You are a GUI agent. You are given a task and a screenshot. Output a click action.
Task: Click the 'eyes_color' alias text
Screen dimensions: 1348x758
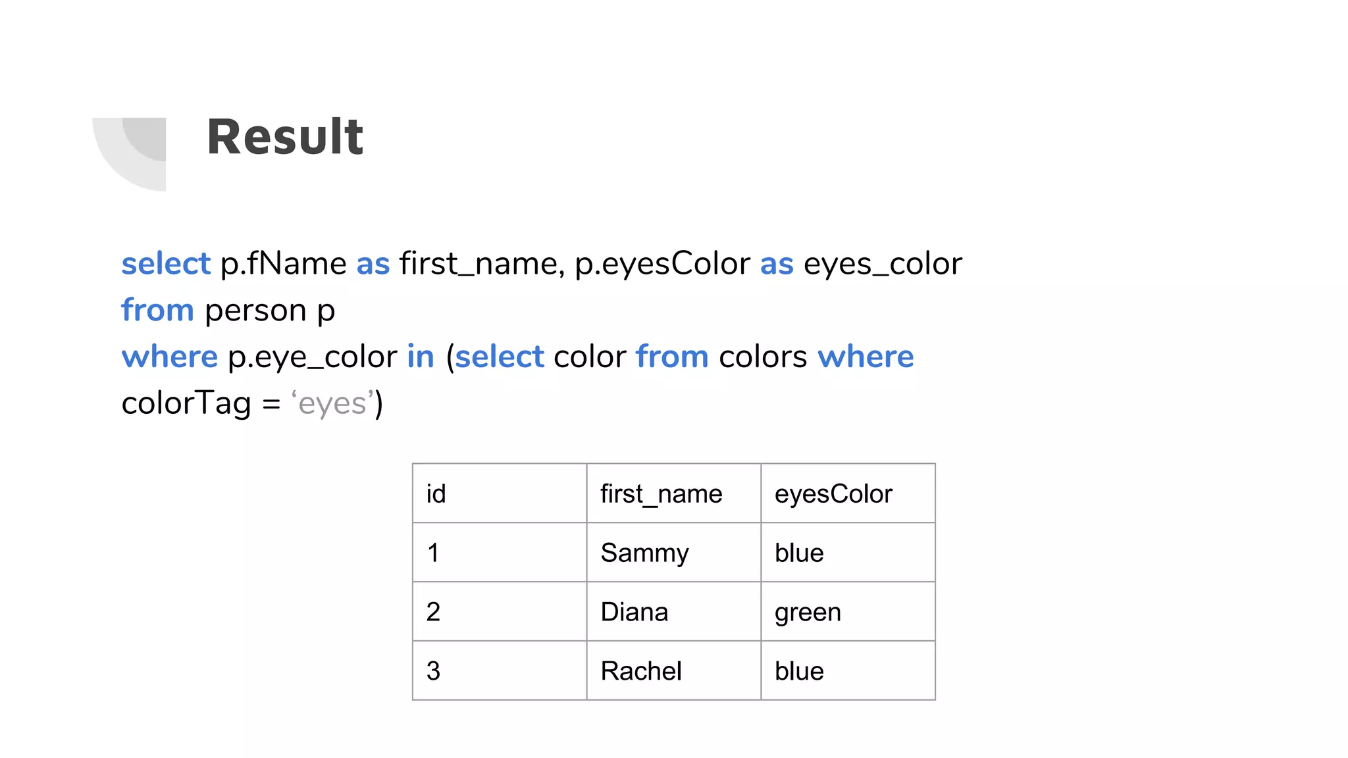883,264
